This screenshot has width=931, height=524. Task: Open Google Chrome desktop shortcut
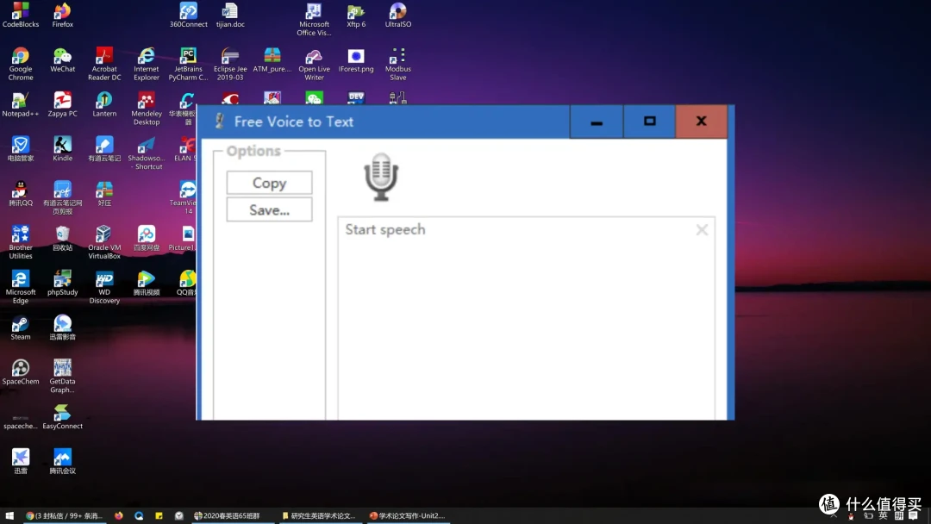click(21, 64)
